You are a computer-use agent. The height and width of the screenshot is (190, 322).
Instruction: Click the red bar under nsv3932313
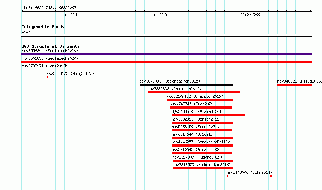[x=202, y=123]
